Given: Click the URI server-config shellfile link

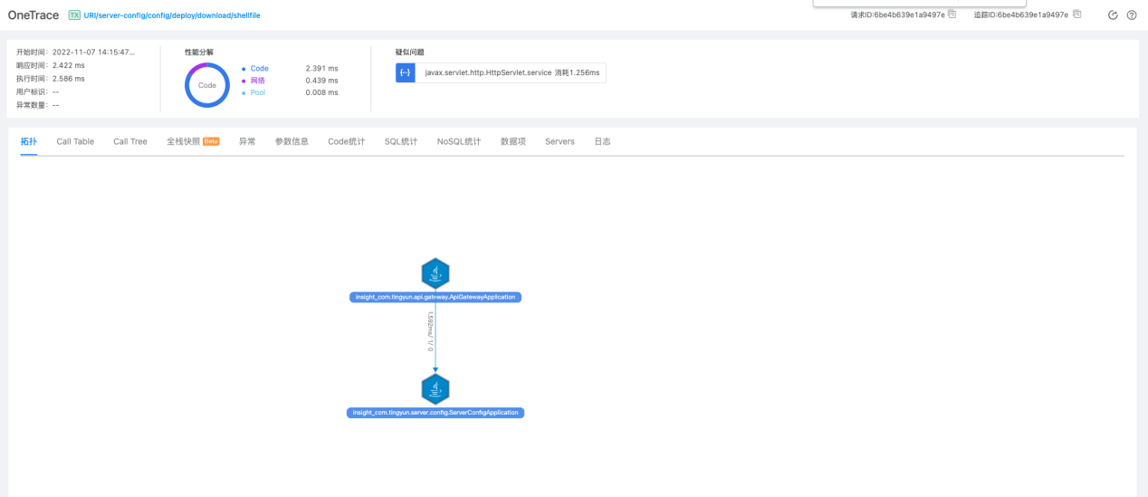Looking at the screenshot, I should (x=172, y=15).
